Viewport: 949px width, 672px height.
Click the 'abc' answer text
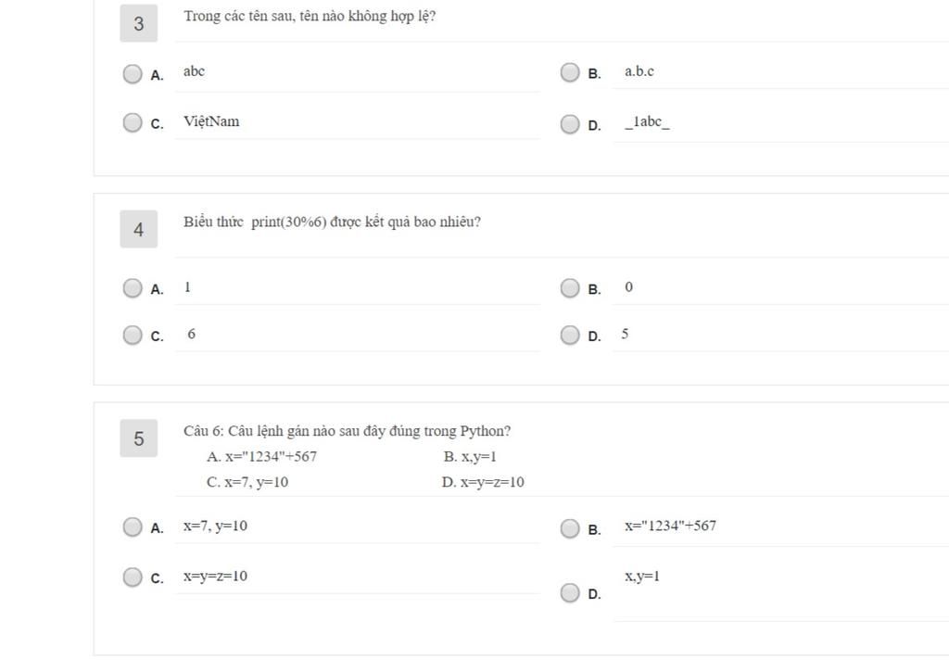click(x=194, y=71)
